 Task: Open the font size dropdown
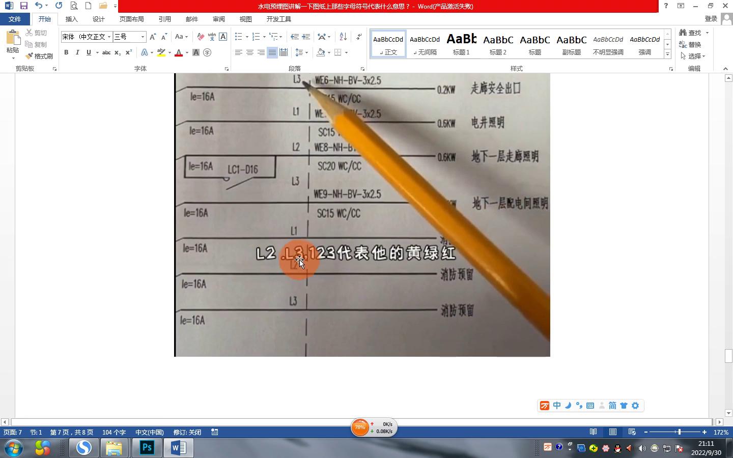[143, 37]
